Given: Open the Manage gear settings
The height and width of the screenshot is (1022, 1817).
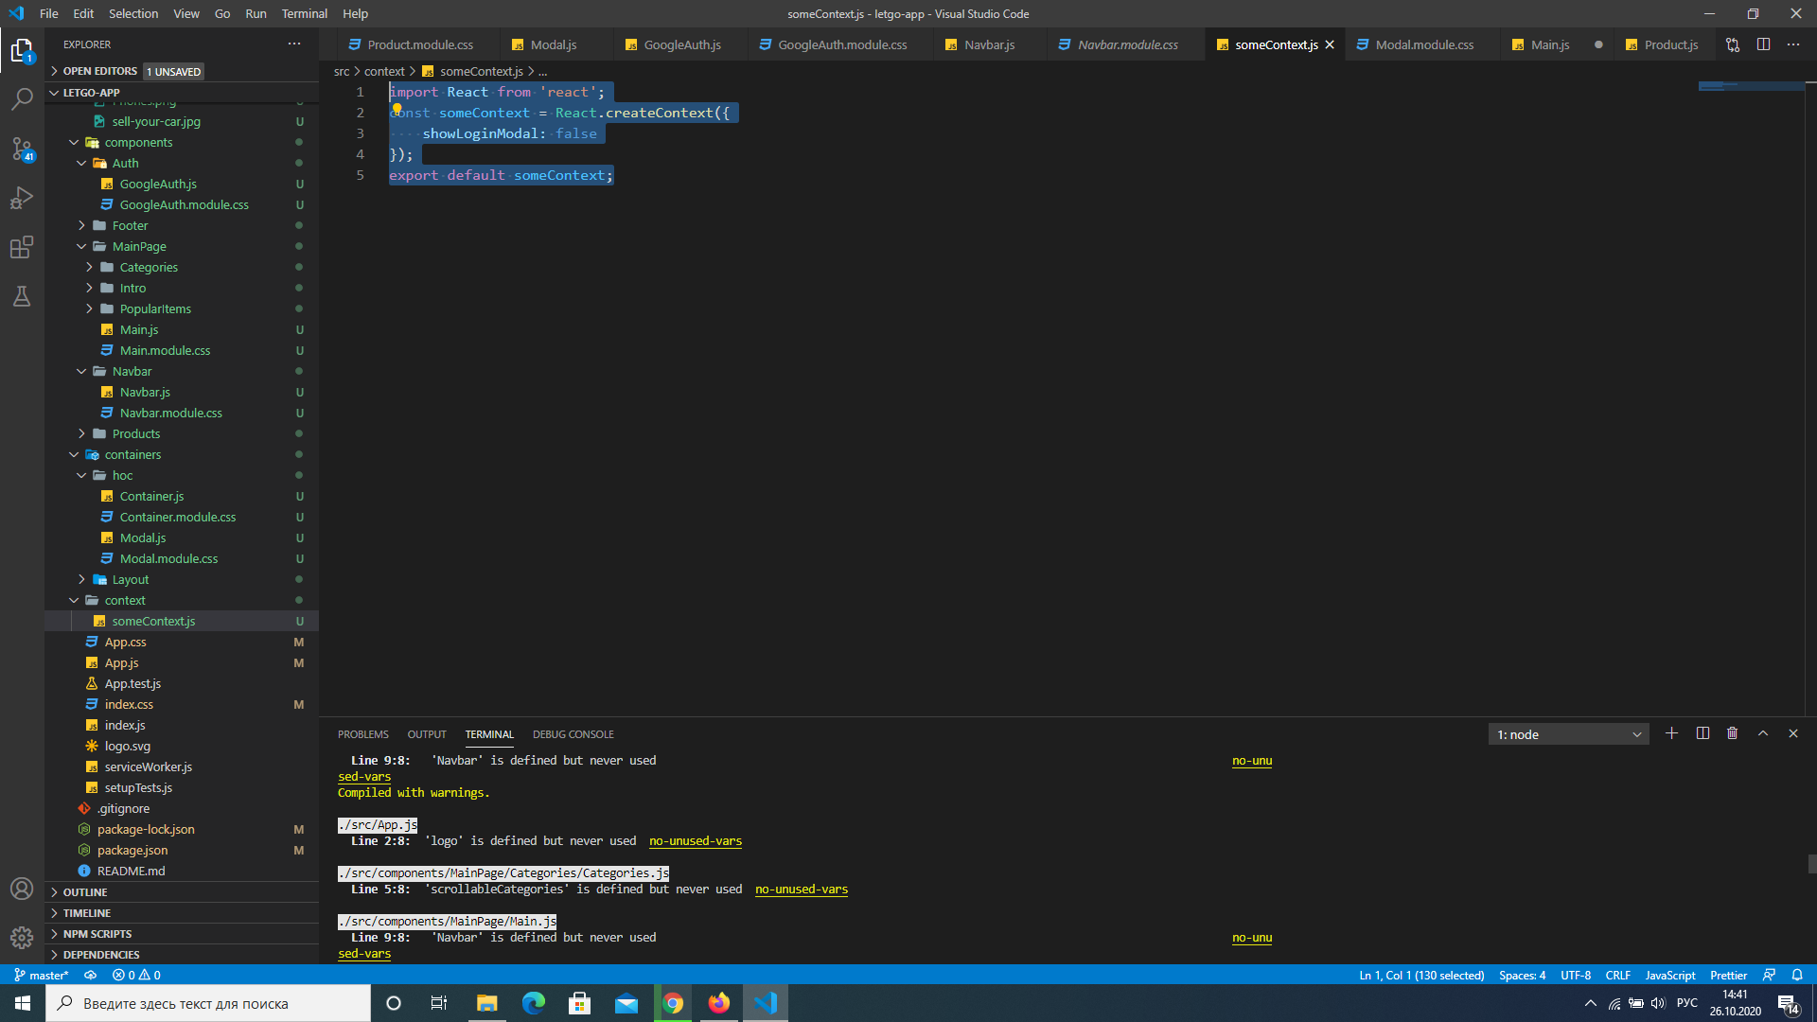Looking at the screenshot, I should (x=22, y=937).
